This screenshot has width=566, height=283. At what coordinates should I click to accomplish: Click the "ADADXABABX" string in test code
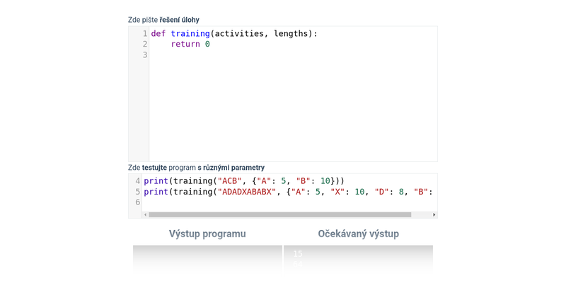[x=246, y=191]
